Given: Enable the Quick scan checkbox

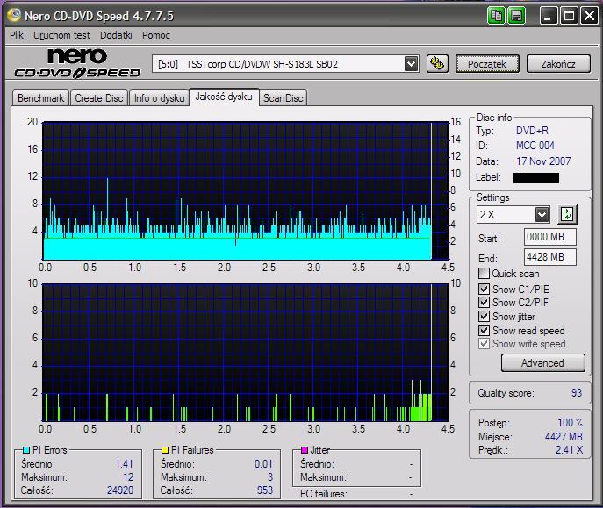Looking at the screenshot, I should tap(484, 274).
